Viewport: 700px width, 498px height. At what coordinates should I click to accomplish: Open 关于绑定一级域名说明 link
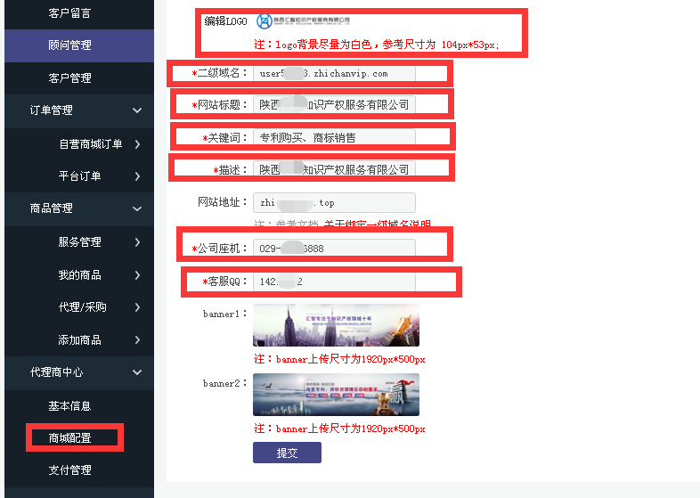(378, 224)
